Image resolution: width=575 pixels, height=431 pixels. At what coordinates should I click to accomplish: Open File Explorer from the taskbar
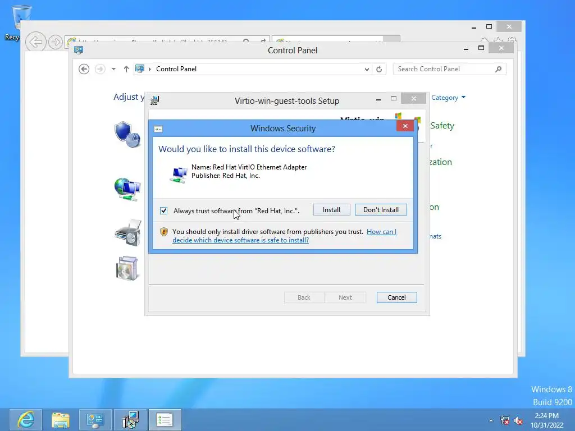click(61, 420)
